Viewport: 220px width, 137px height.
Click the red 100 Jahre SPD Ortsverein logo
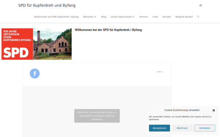[x=17, y=44]
